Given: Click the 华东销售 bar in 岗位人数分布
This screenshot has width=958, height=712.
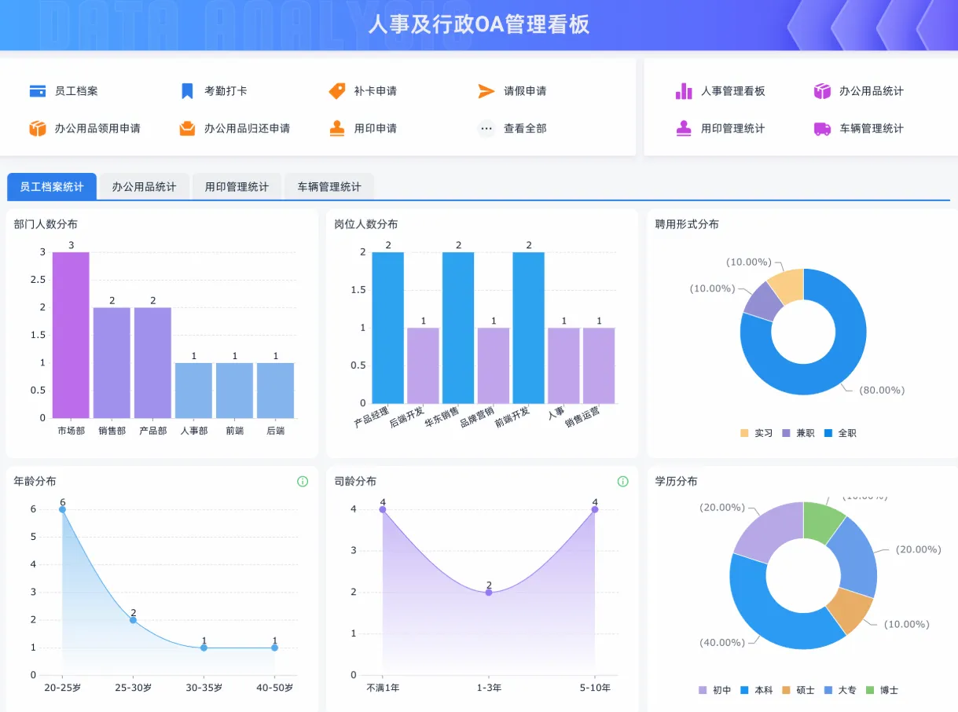Looking at the screenshot, I should [x=458, y=328].
